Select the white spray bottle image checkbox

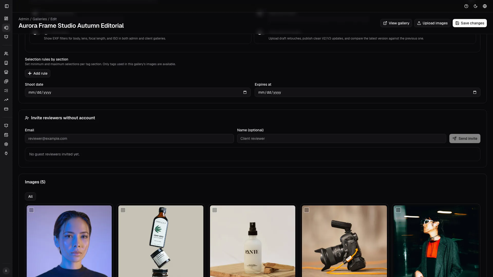pos(215,210)
